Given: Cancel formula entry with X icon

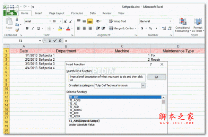Looking at the screenshot, I should pyautogui.click(x=50, y=41).
